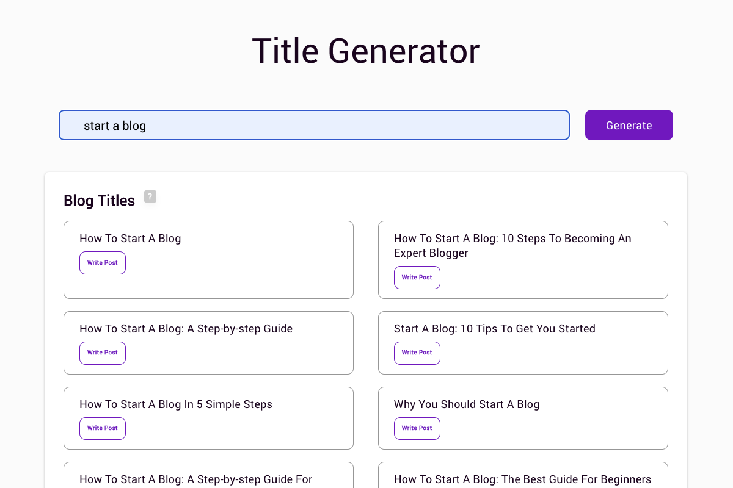This screenshot has height=488, width=733.
Task: Click Write Post under 'Why You Should Start A Blog'
Action: (x=417, y=428)
